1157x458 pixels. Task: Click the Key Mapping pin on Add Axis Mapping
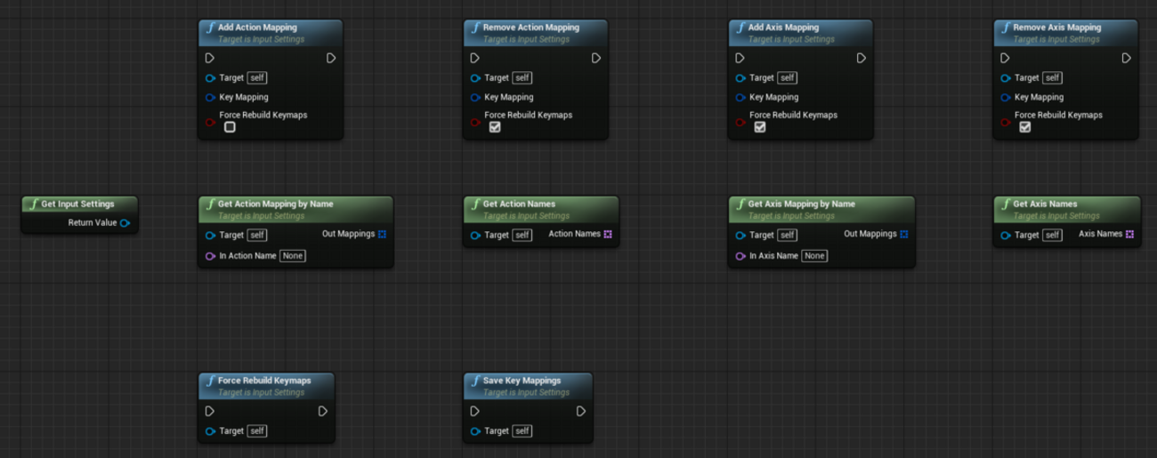pyautogui.click(x=741, y=98)
